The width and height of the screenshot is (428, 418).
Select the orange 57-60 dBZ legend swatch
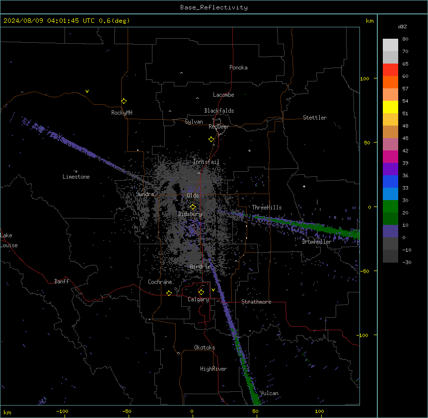[x=390, y=82]
